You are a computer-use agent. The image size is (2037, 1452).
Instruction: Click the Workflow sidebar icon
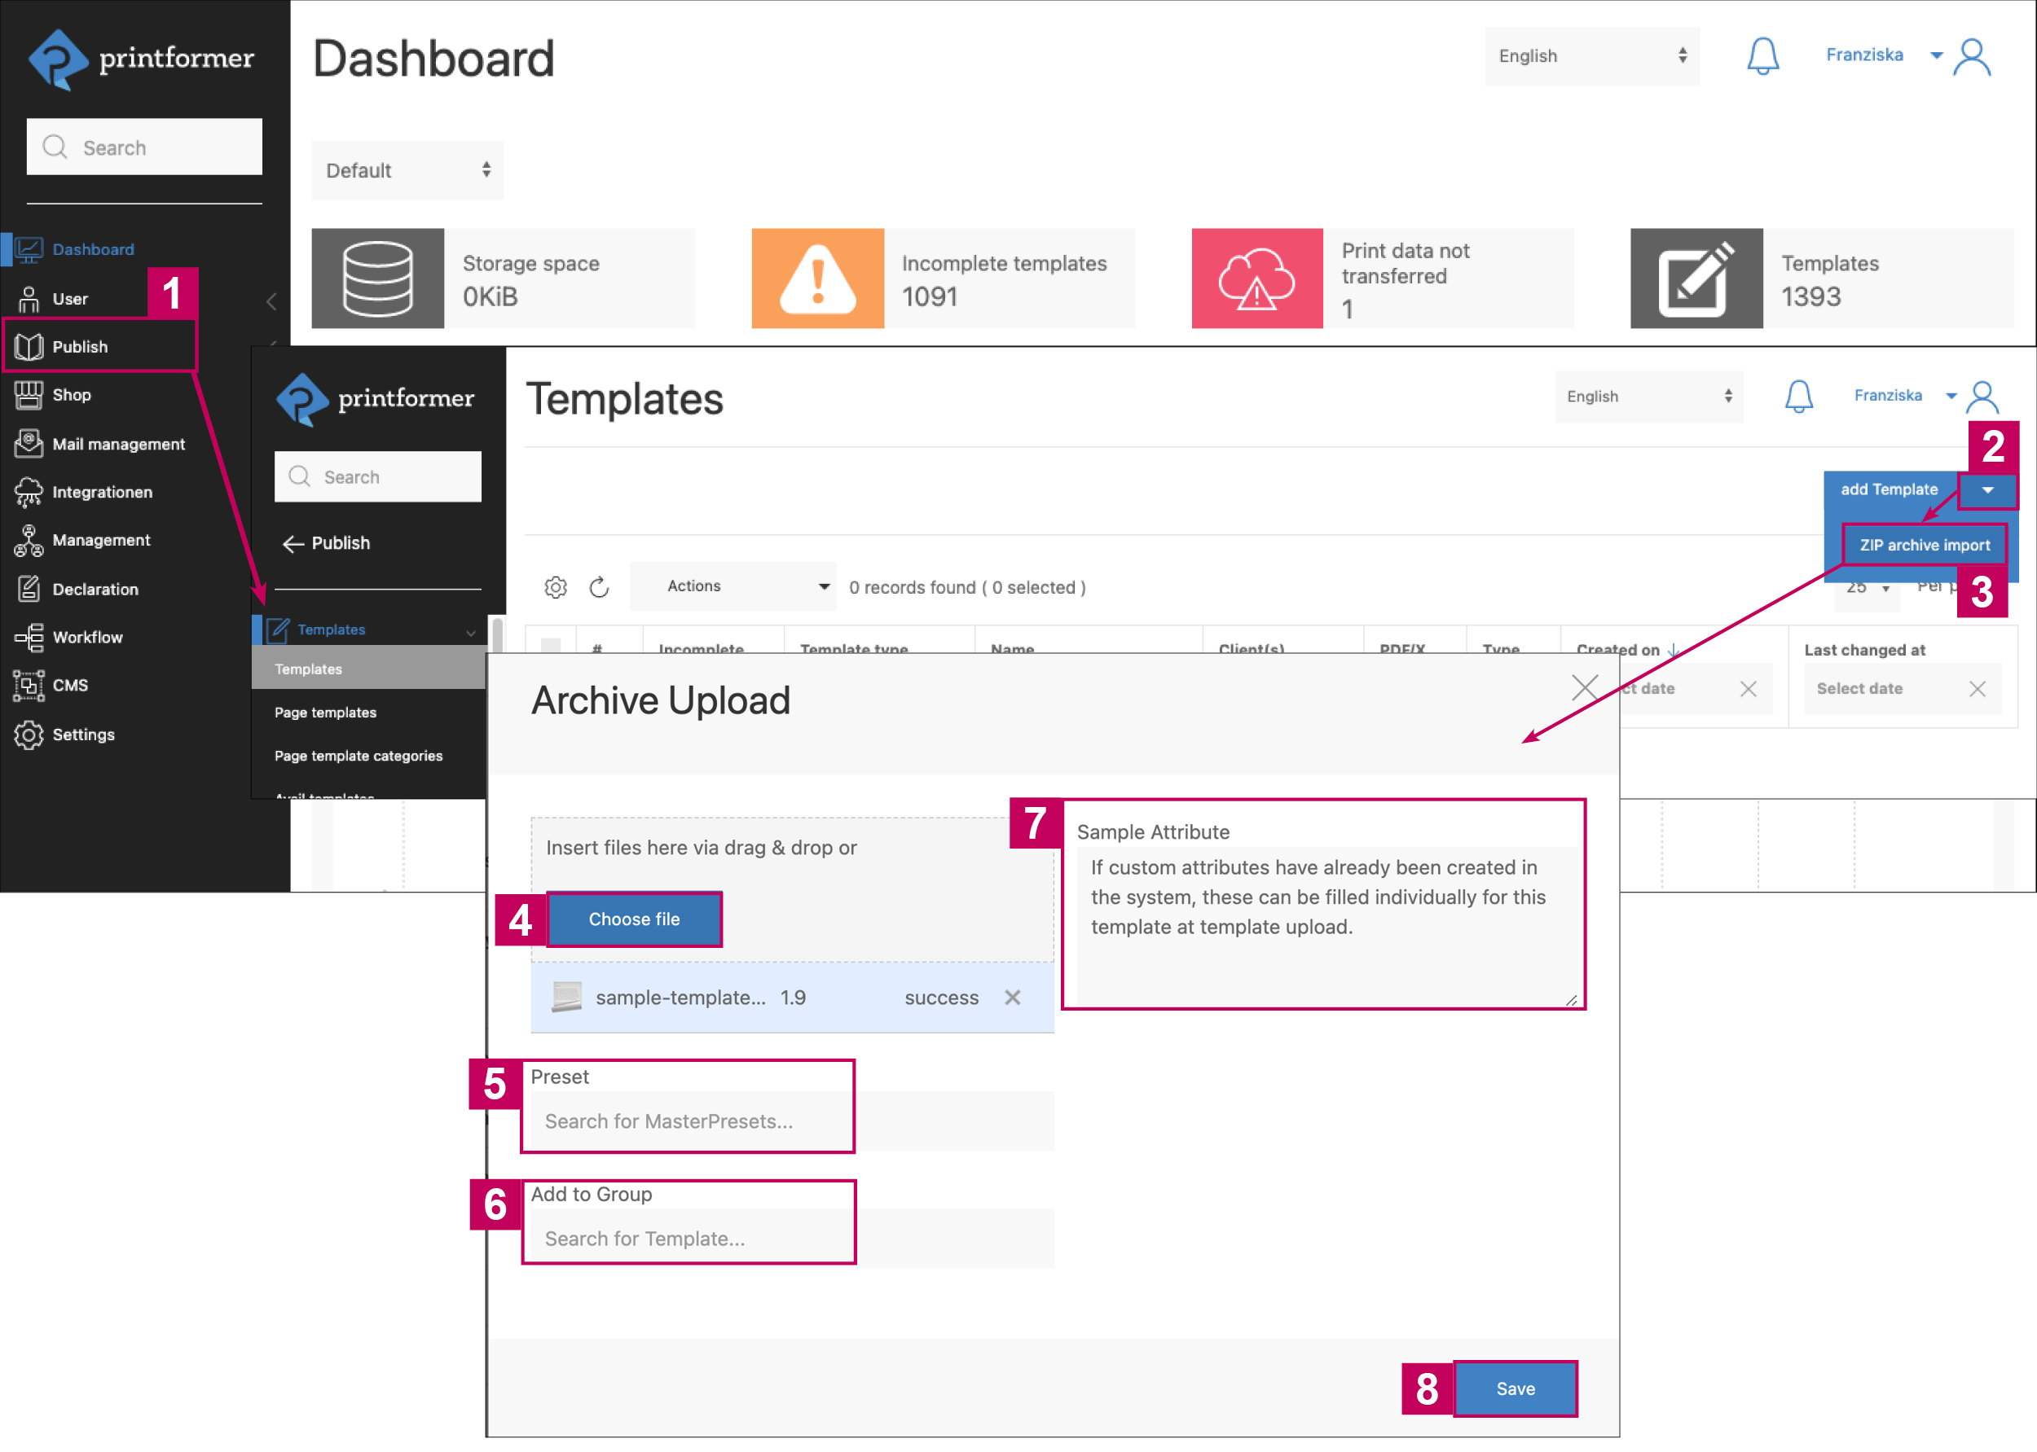[x=29, y=637]
